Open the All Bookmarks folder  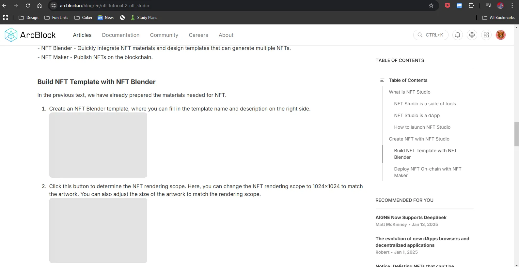pyautogui.click(x=498, y=18)
